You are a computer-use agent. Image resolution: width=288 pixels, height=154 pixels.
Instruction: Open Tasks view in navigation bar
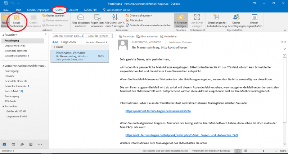click(31, 144)
